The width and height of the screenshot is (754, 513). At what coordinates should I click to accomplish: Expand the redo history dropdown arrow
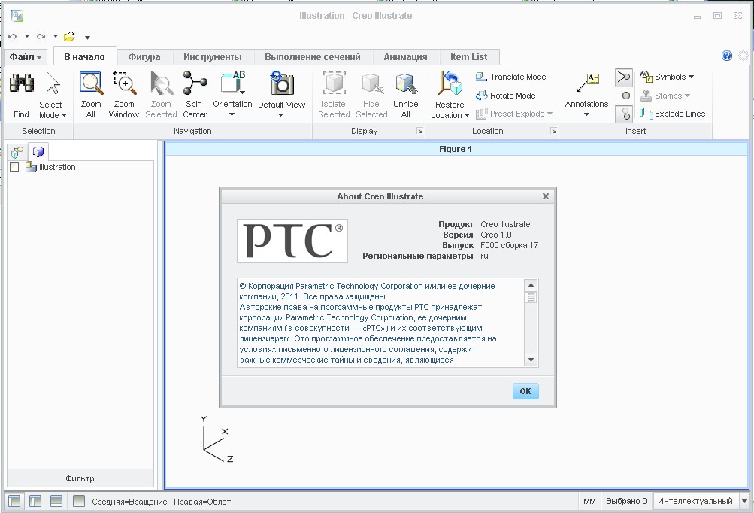(56, 36)
